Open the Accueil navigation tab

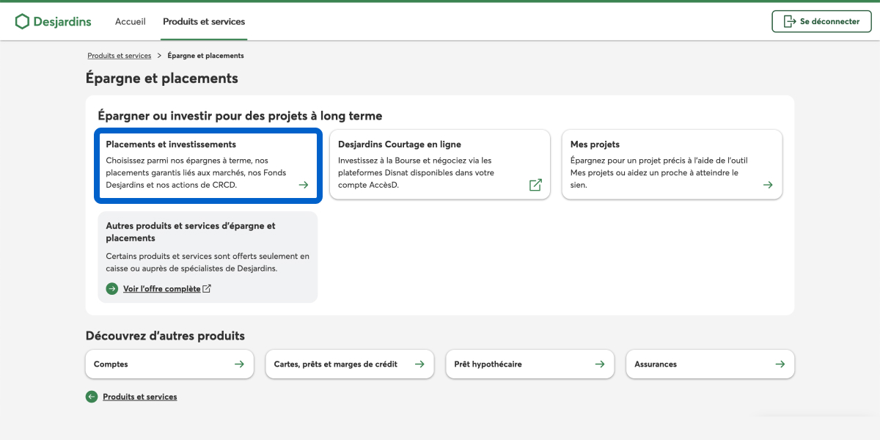coord(131,22)
